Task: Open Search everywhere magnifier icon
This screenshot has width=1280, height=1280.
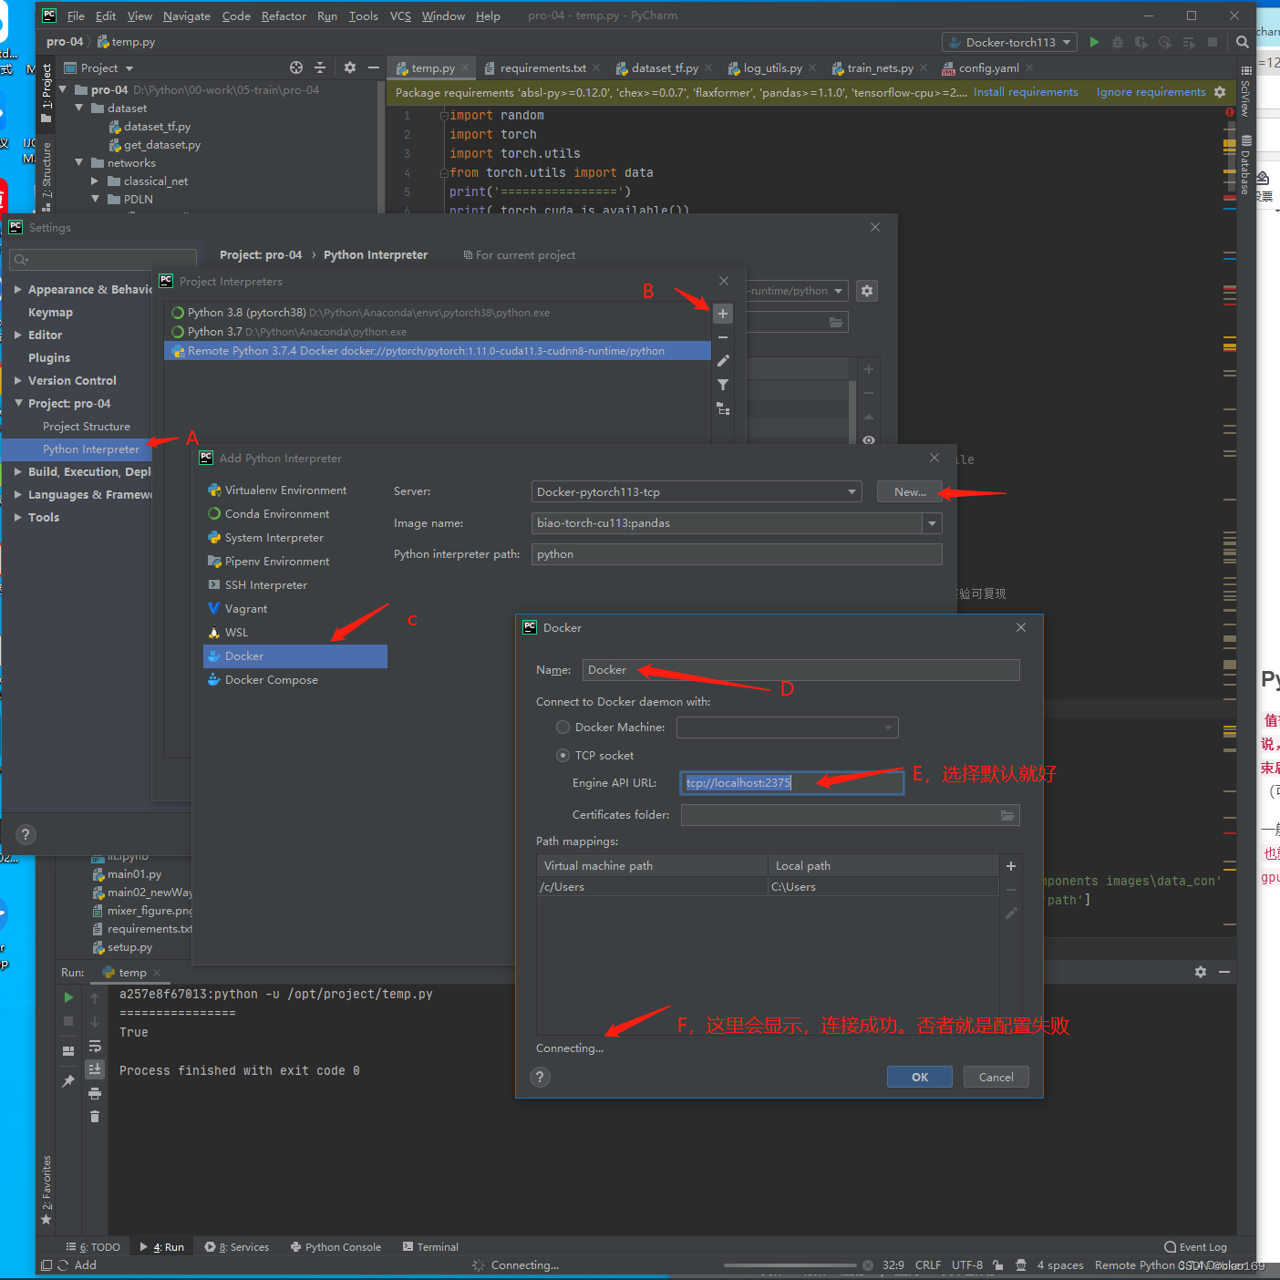Action: coord(1242,42)
